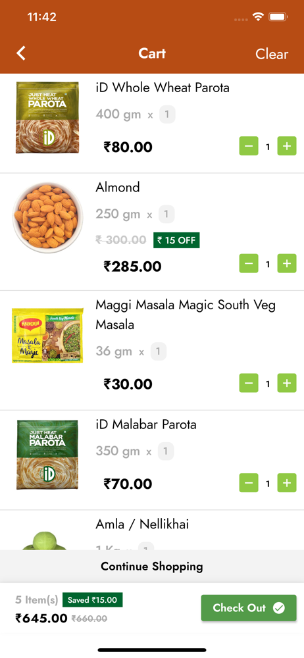Viewport: 304px width, 658px height.
Task: Decrease Maggi Masala Magic quantity
Action: [249, 383]
